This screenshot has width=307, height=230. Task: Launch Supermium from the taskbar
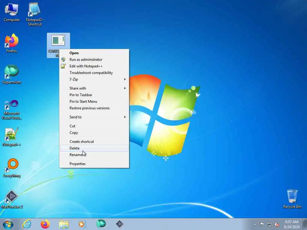(101, 224)
